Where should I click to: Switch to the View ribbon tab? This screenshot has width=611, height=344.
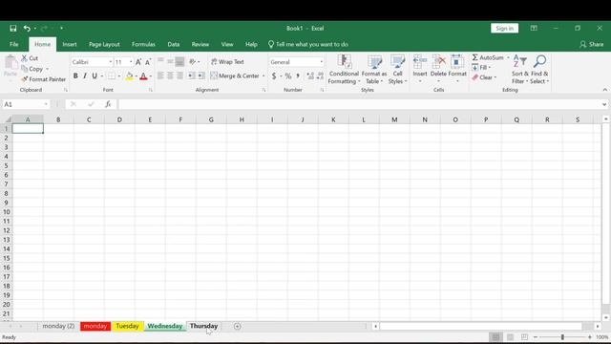point(227,45)
